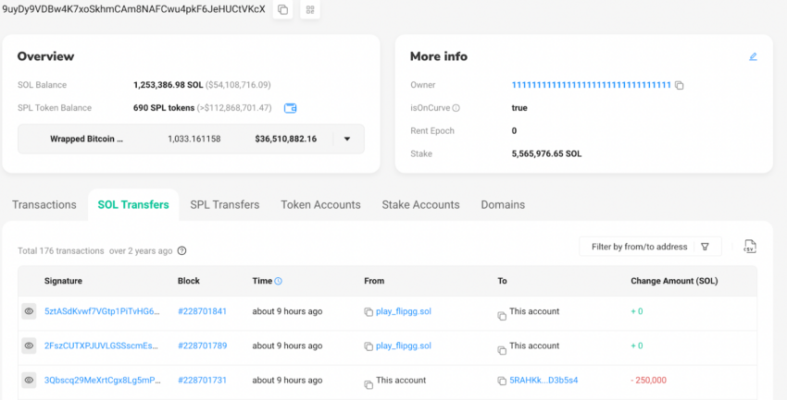Select the account address text at top
The image size is (787, 400).
(133, 9)
